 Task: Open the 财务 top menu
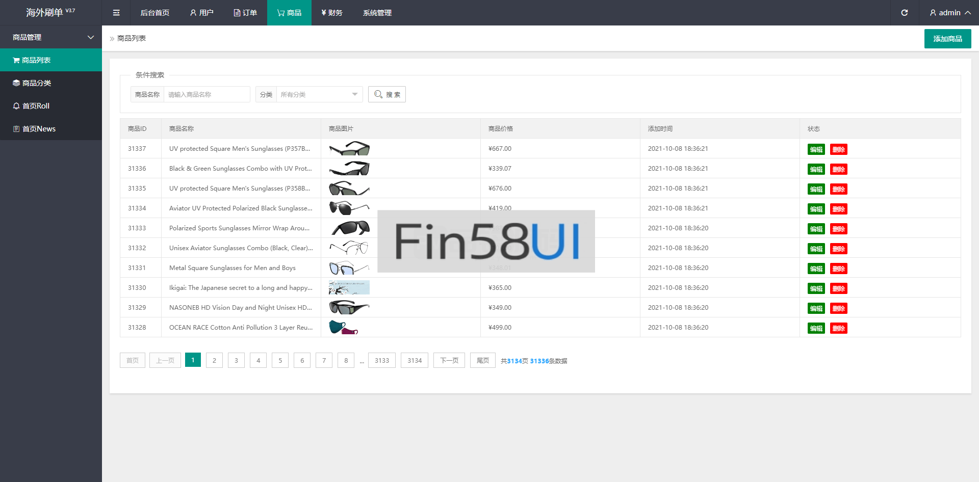(332, 13)
